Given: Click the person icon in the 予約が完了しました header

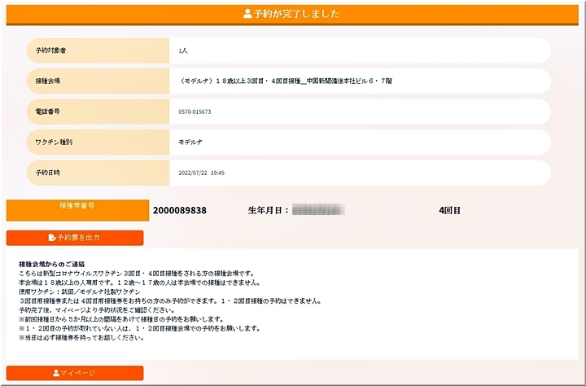Looking at the screenshot, I should coord(247,14).
